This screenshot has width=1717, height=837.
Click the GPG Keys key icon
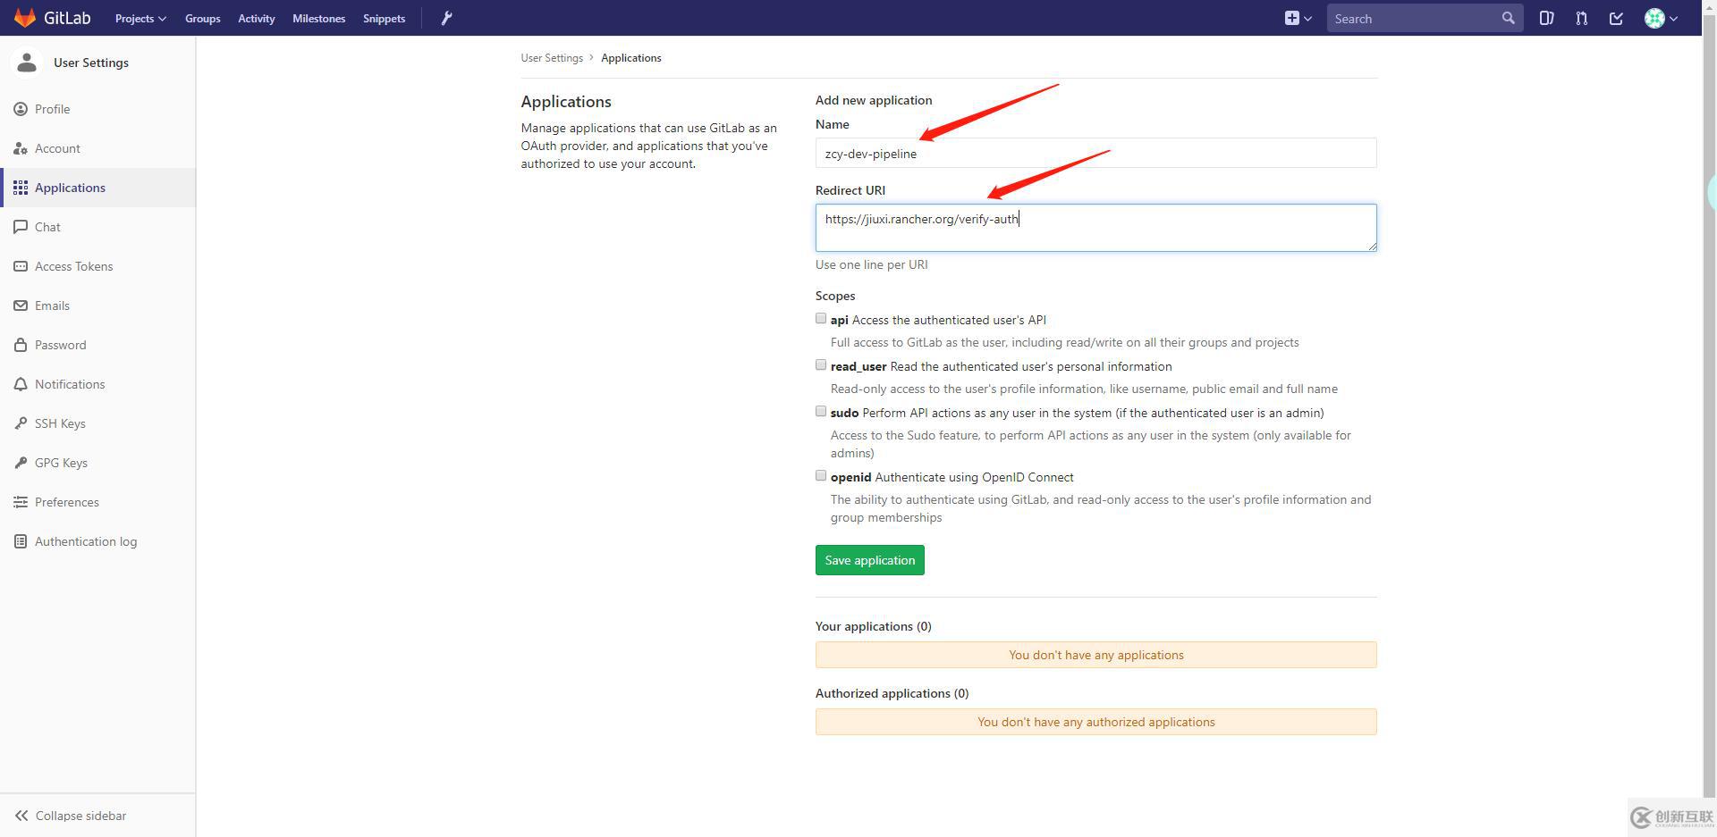pos(21,463)
